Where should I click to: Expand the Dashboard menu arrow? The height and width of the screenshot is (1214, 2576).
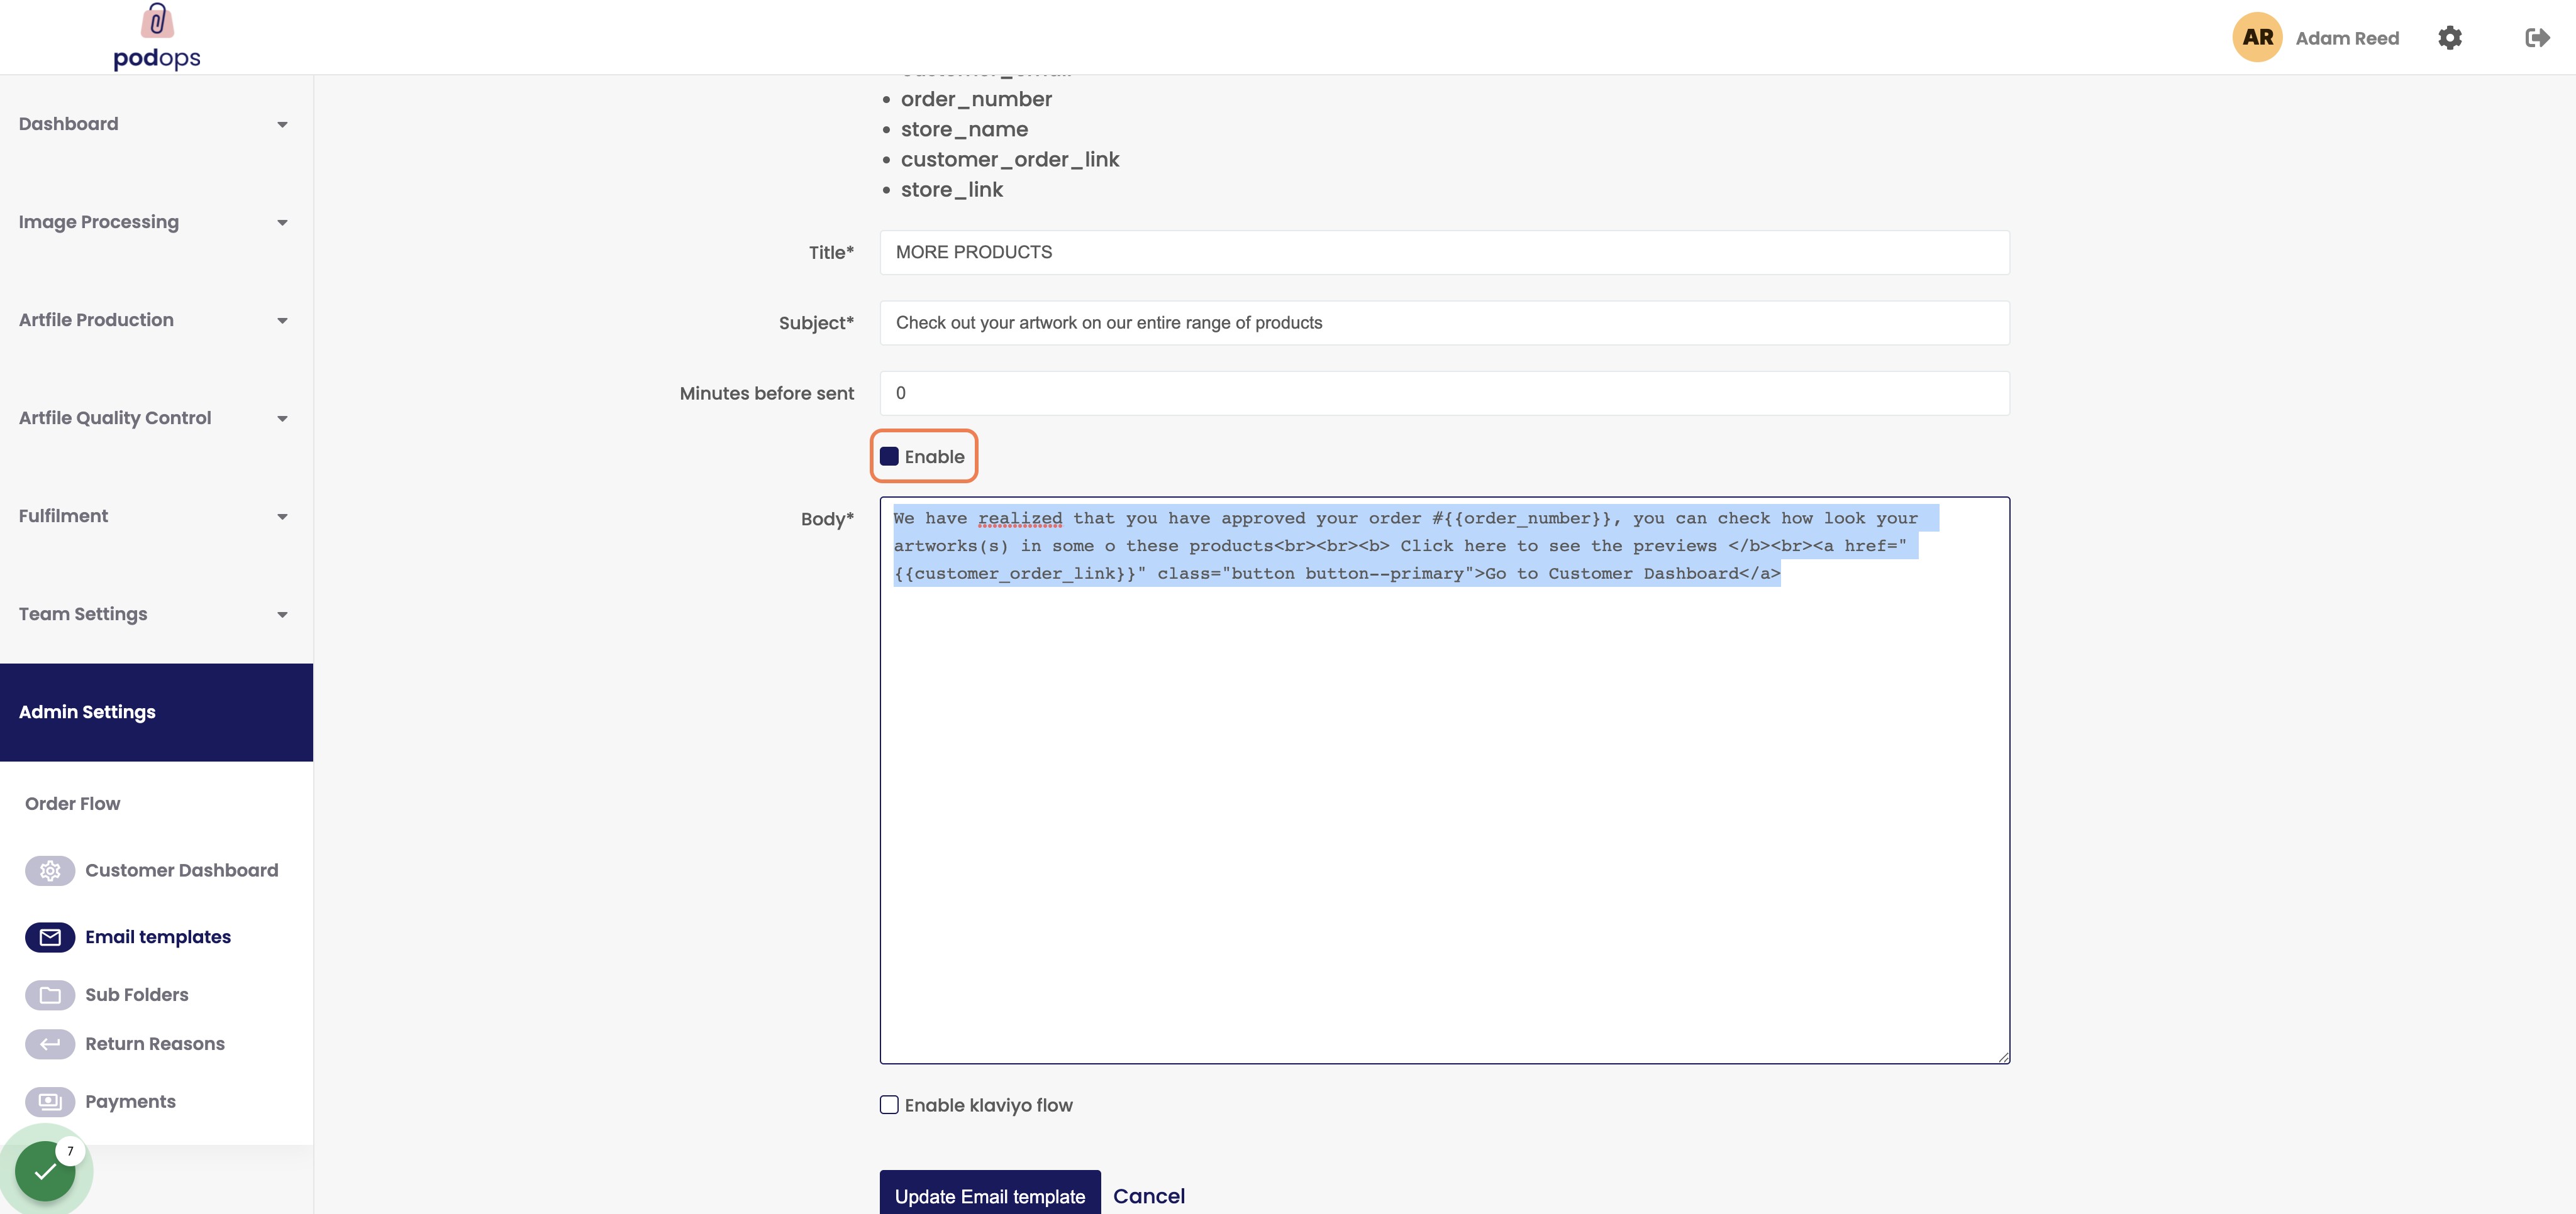coord(282,125)
